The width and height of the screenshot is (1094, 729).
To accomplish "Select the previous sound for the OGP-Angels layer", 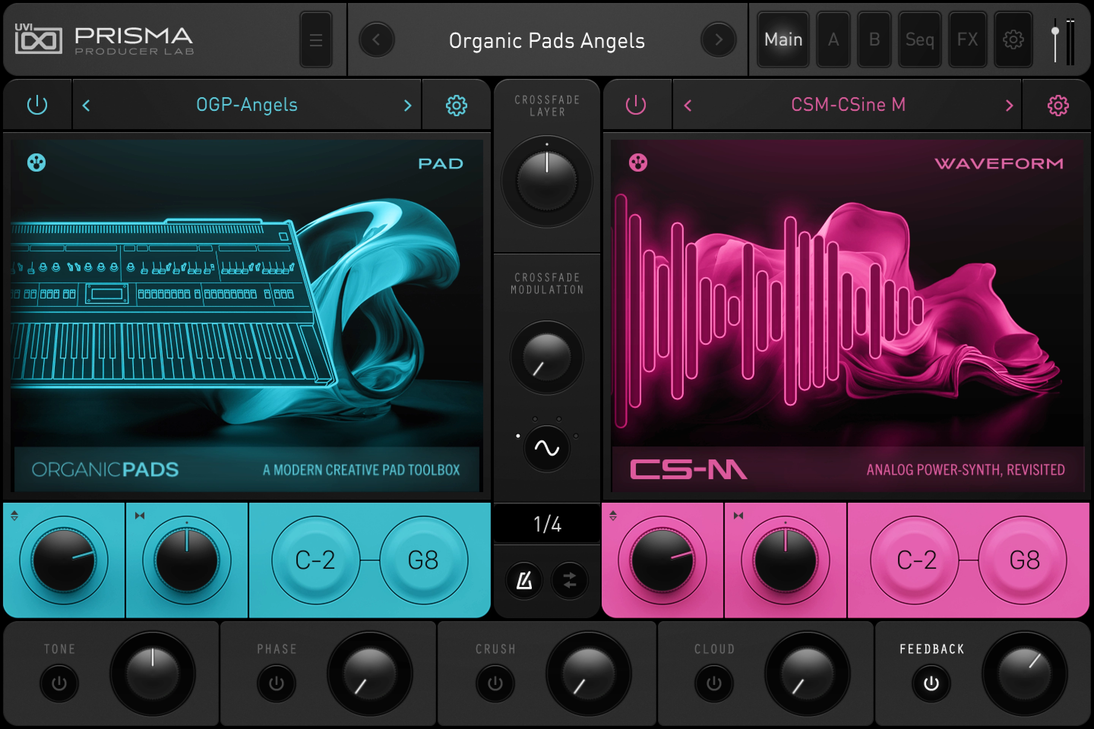I will tap(86, 106).
